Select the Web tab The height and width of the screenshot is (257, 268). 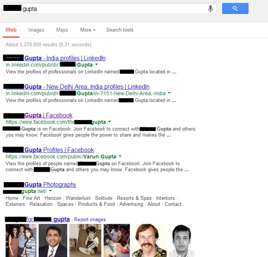click(x=11, y=30)
